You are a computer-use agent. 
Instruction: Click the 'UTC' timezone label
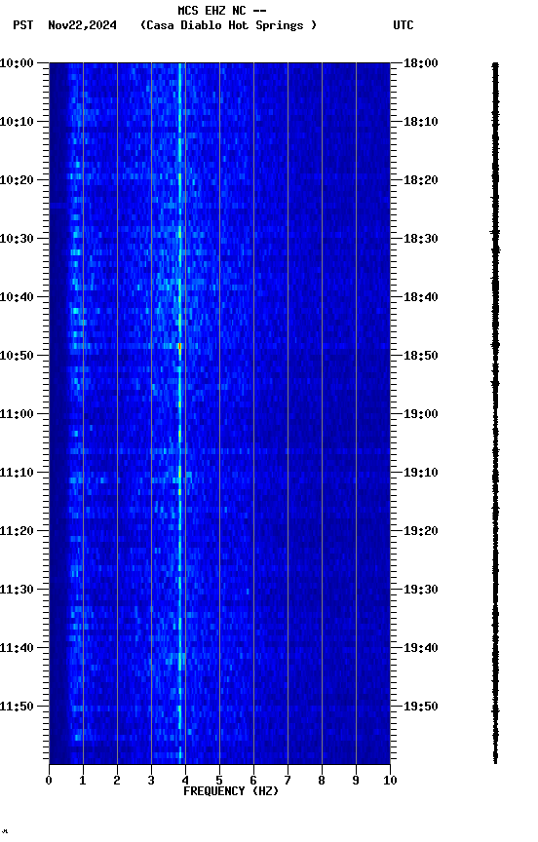pyautogui.click(x=403, y=25)
